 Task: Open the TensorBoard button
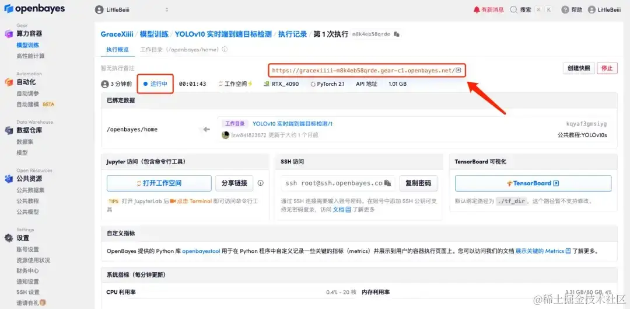[533, 183]
